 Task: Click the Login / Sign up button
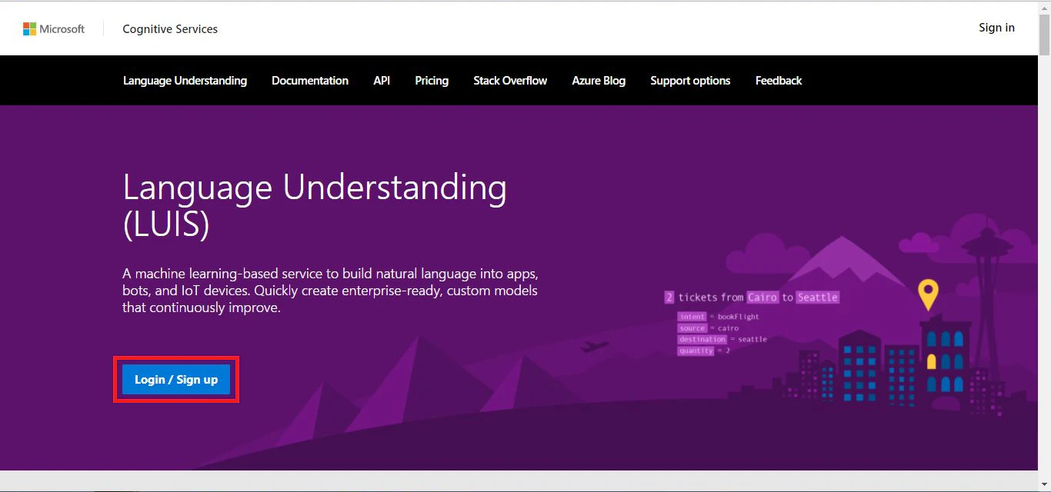pos(176,380)
